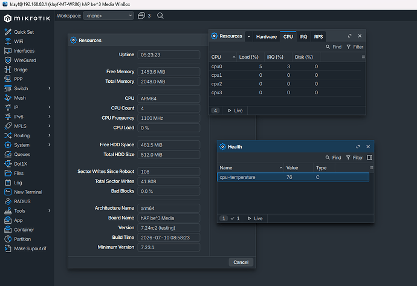Detach the Health window

click(358, 147)
